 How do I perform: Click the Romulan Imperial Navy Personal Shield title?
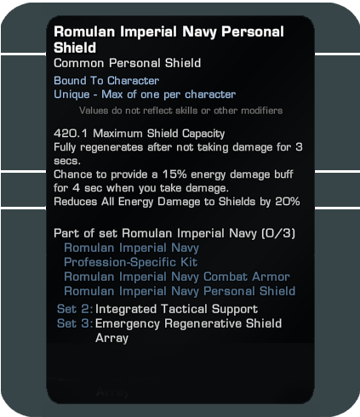[x=169, y=39]
